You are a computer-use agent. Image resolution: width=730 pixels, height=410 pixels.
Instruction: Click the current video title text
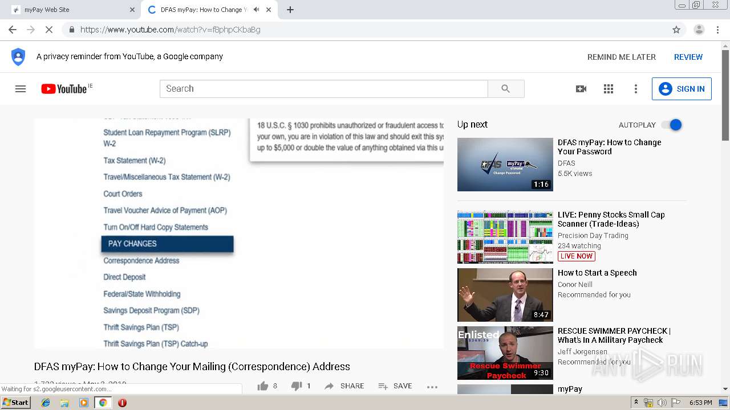pyautogui.click(x=192, y=366)
